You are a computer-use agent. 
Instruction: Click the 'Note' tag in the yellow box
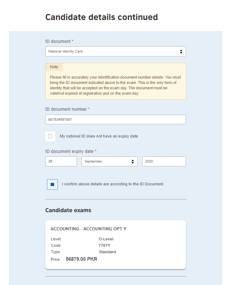point(54,67)
